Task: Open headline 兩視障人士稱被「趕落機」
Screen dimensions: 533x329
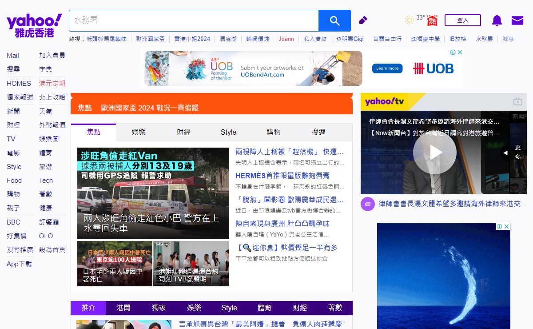Action: pos(290,152)
